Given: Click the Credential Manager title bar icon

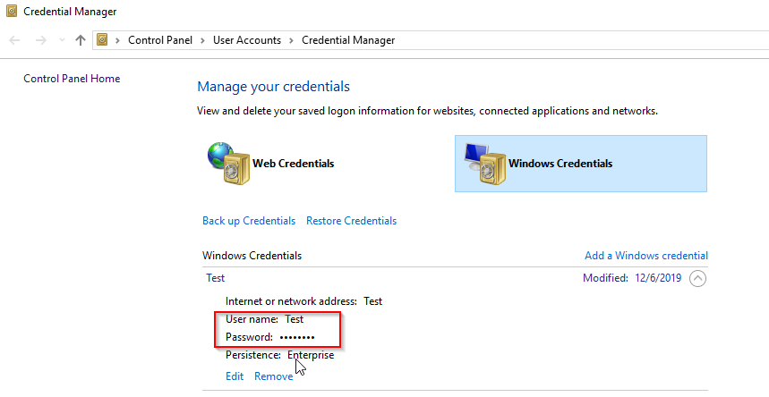Looking at the screenshot, I should click(12, 11).
